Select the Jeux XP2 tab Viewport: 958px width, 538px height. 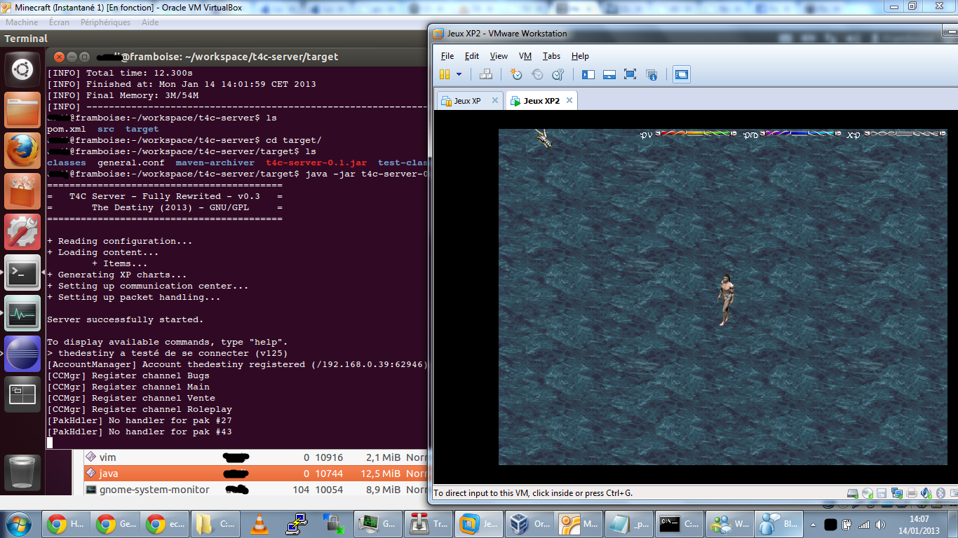[x=540, y=100]
